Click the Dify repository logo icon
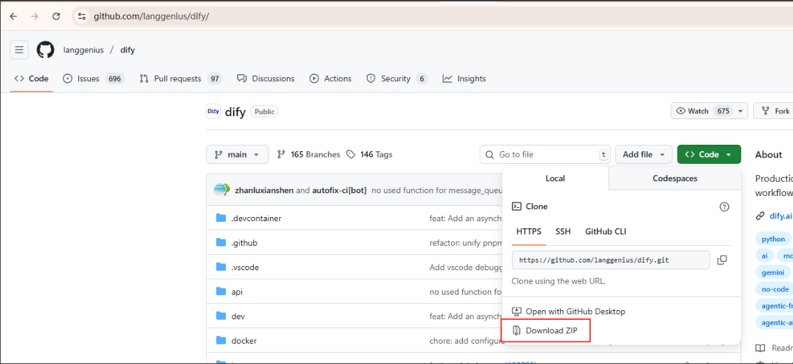This screenshot has height=364, width=793. (213, 111)
